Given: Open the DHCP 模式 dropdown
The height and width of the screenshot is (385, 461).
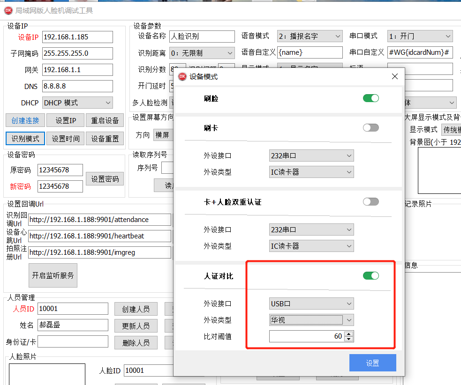Looking at the screenshot, I should click(77, 102).
